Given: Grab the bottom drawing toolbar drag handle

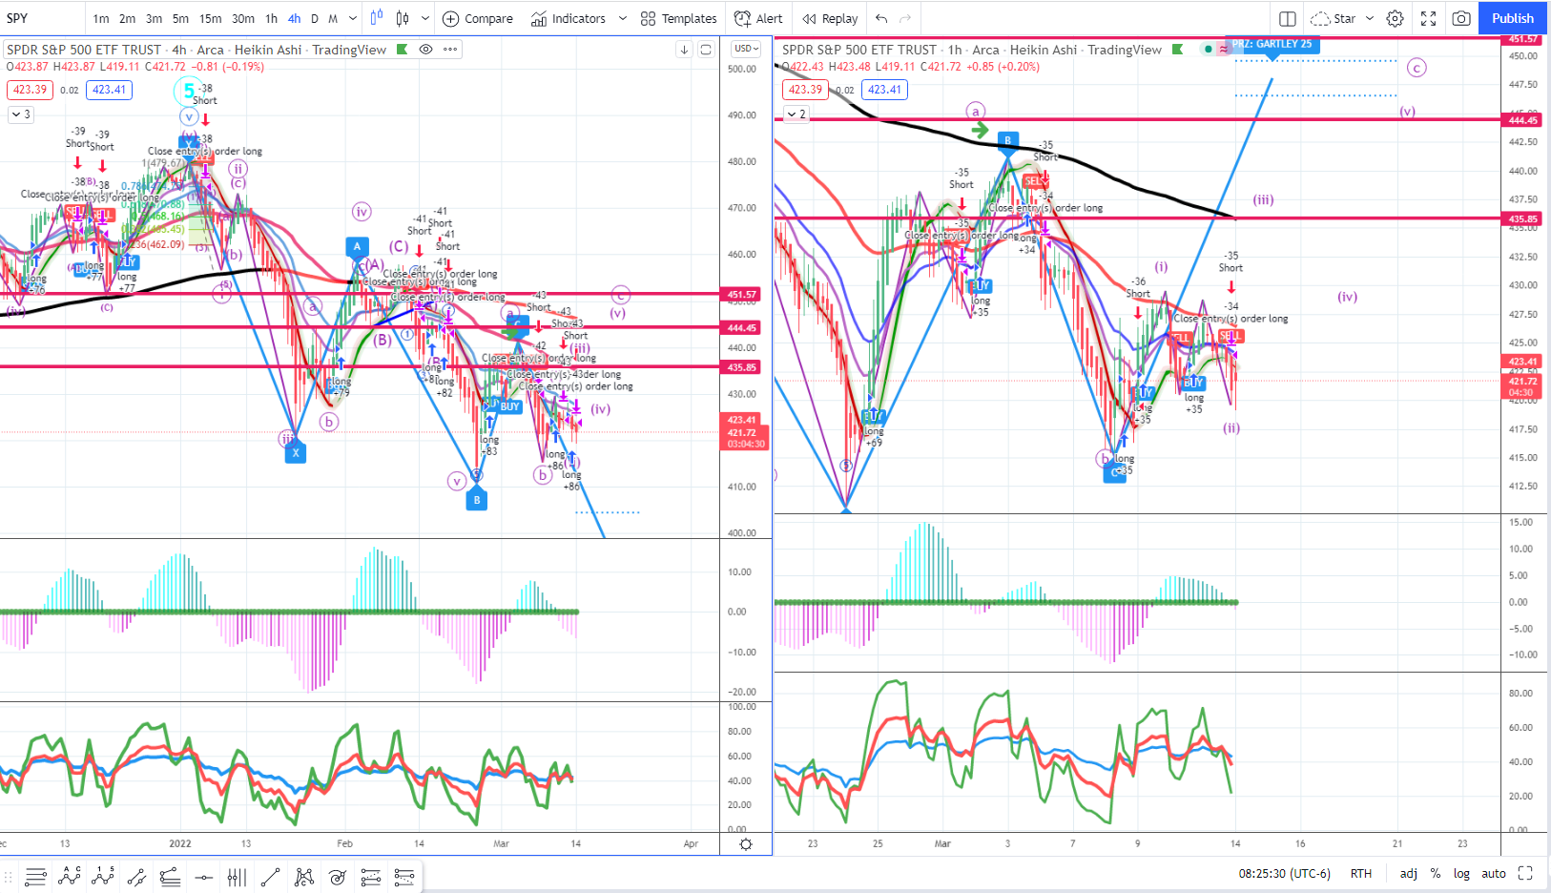Looking at the screenshot, I should [8, 877].
